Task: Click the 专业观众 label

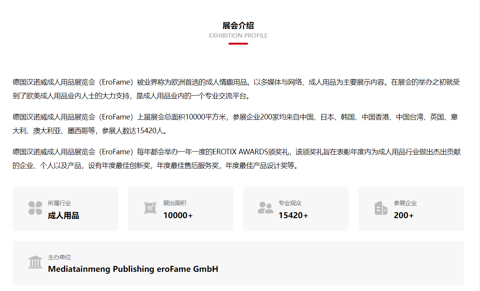Action: pyautogui.click(x=290, y=203)
